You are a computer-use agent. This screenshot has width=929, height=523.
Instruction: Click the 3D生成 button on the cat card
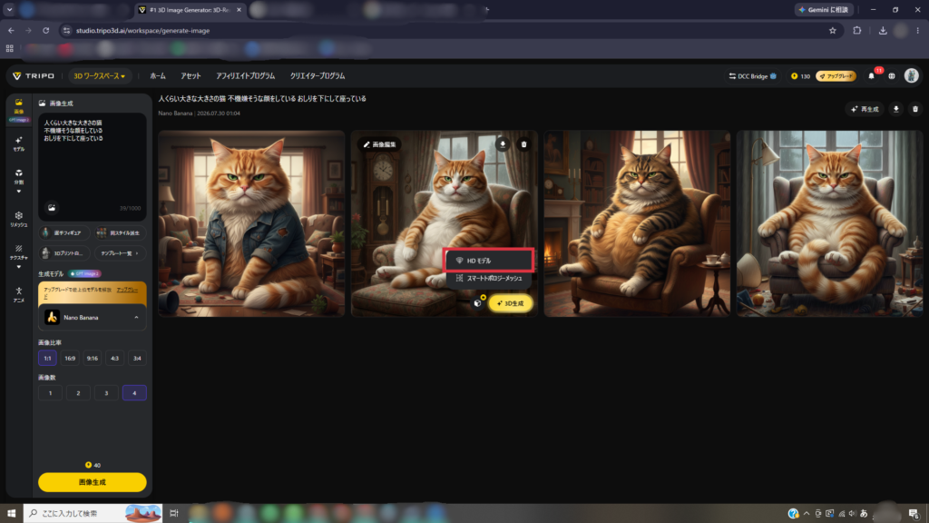click(511, 303)
